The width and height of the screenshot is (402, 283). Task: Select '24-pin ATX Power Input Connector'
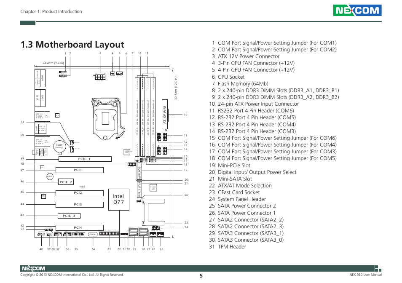pos(258,104)
